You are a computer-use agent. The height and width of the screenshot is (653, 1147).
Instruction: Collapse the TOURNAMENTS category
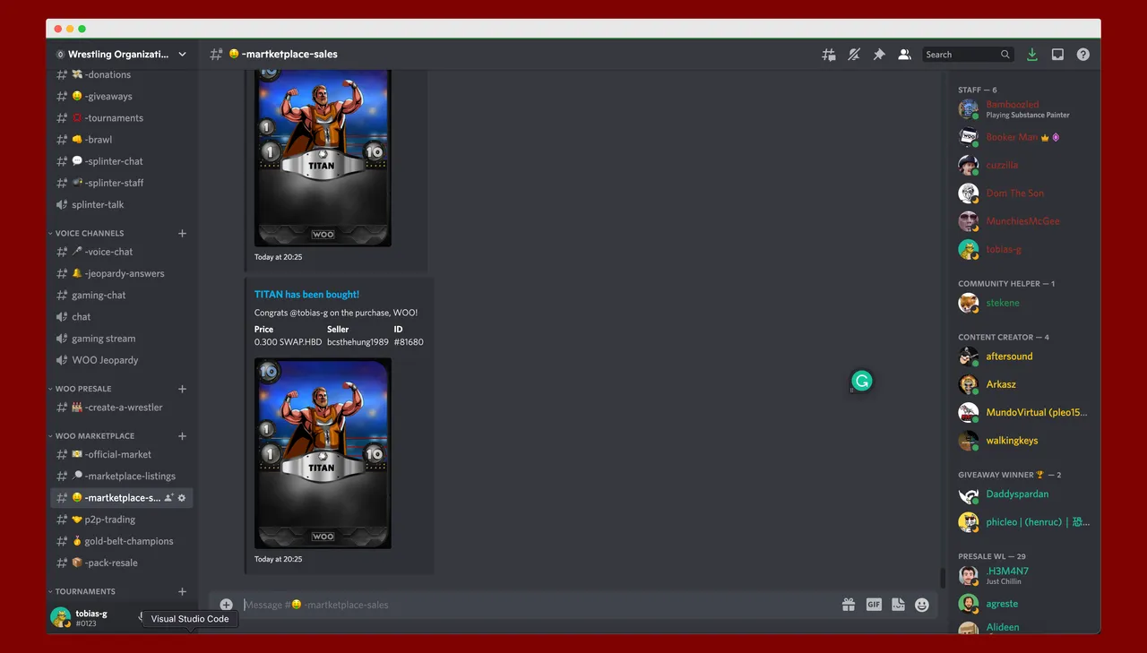[x=82, y=591]
